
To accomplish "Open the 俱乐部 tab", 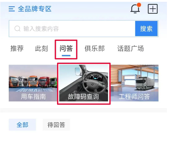I will [x=95, y=48].
